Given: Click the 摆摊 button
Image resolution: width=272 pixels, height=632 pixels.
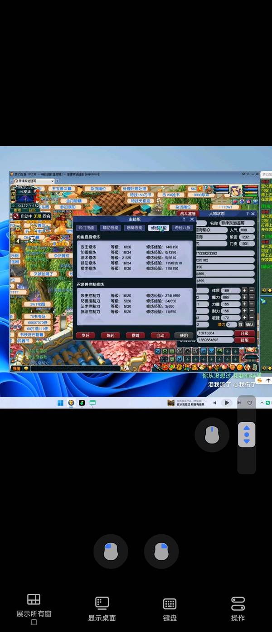Looking at the screenshot, I should (x=135, y=335).
